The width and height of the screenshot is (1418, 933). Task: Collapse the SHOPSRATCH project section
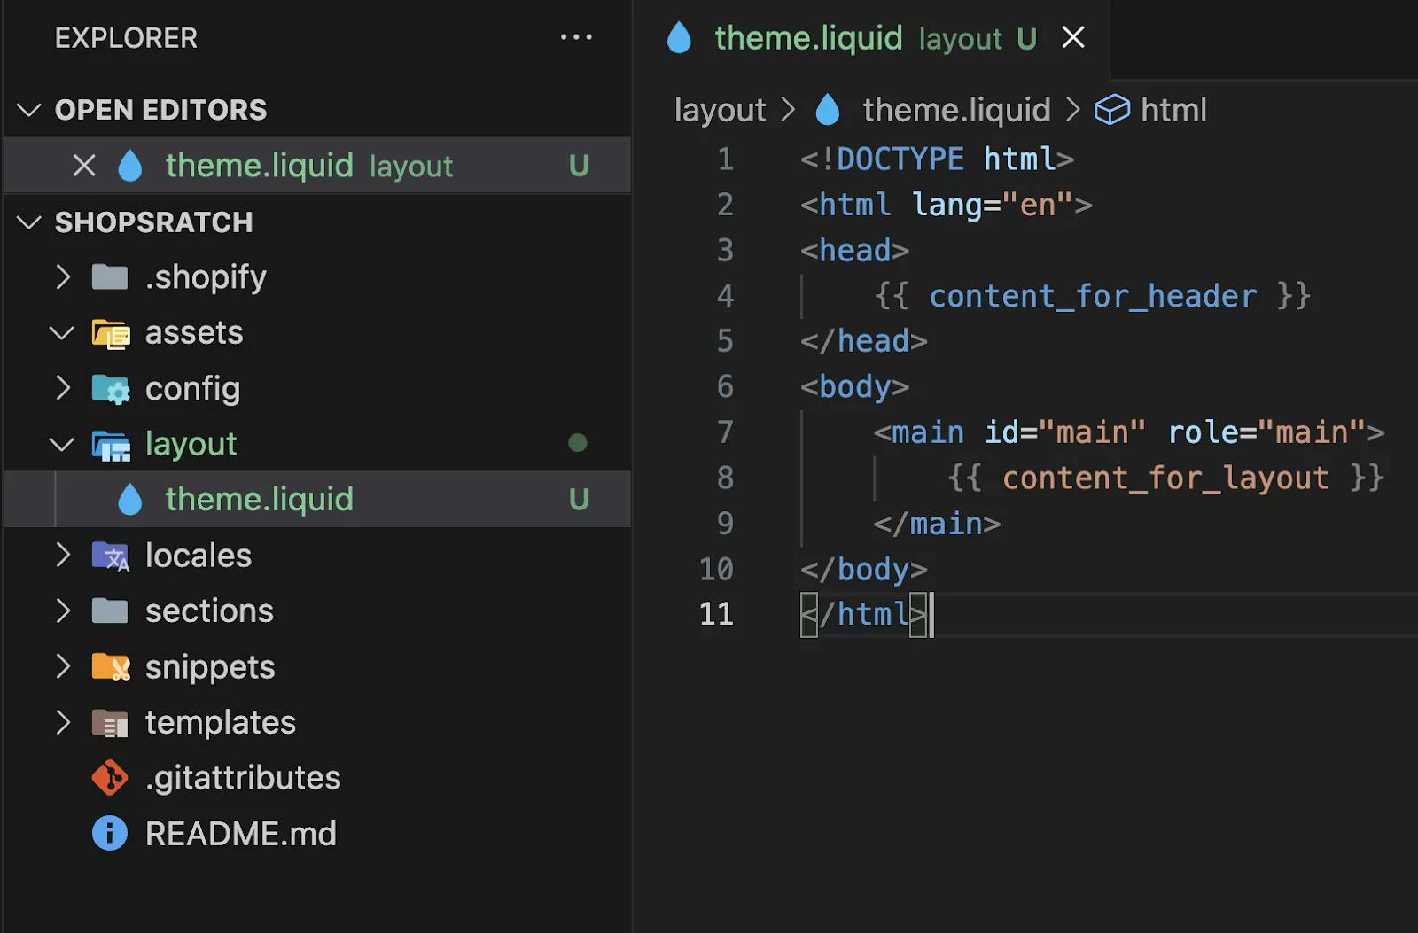(29, 222)
